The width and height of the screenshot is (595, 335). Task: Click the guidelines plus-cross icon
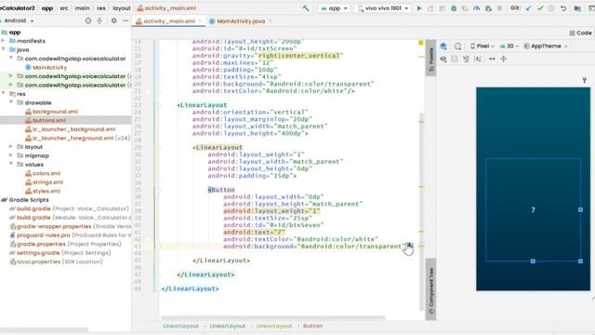point(504,59)
